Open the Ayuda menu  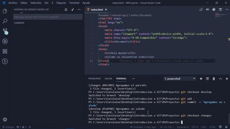86,3
